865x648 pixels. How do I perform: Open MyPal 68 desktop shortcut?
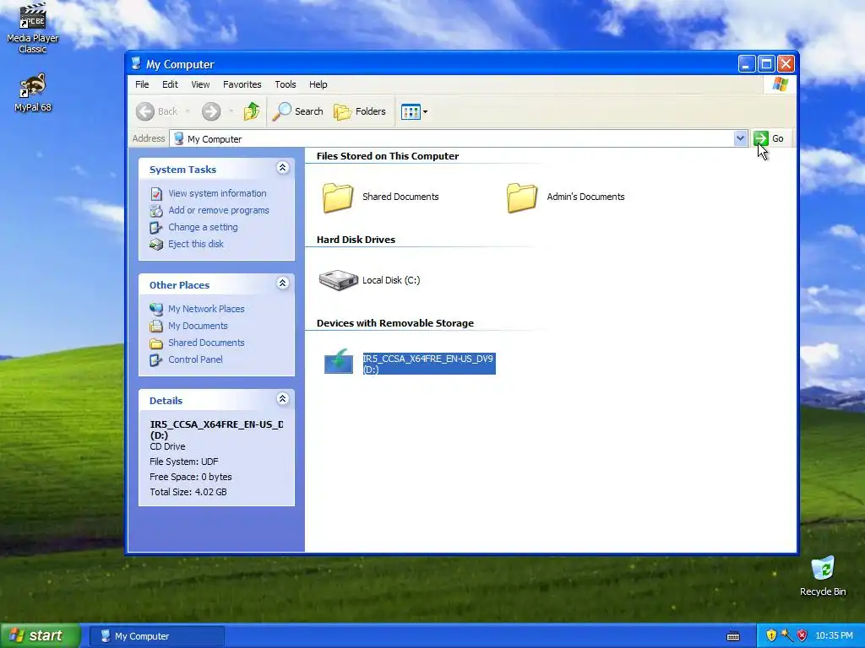[x=33, y=93]
